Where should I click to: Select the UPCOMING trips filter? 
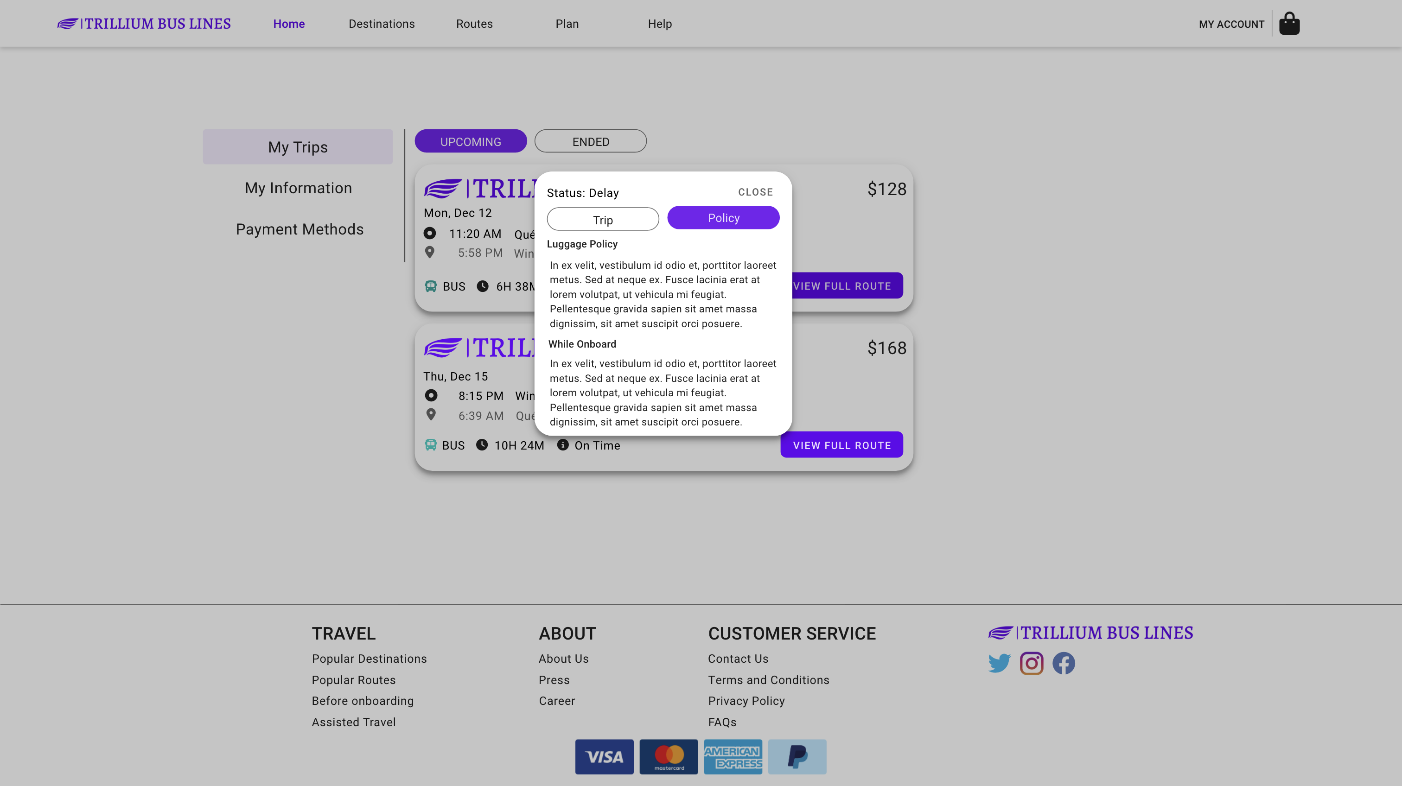[470, 141]
